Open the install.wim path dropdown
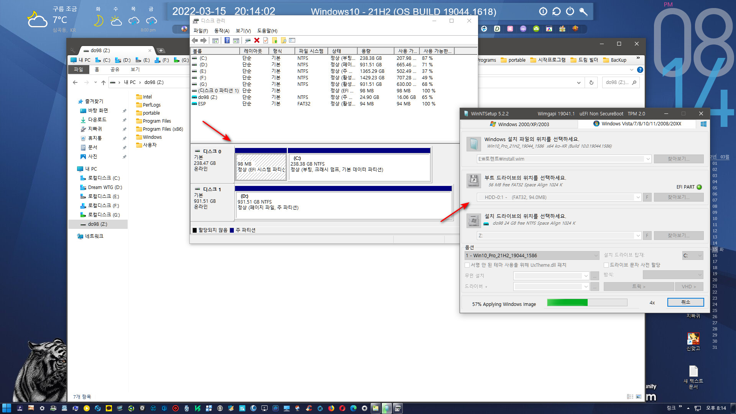Viewport: 736px width, 414px height. [x=648, y=159]
